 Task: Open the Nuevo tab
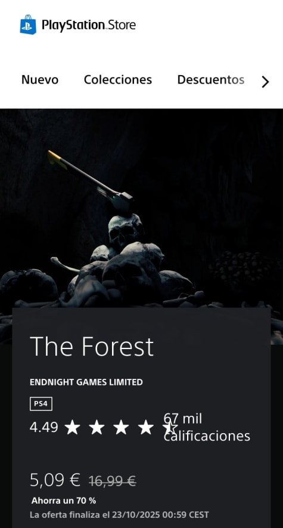[x=40, y=80]
